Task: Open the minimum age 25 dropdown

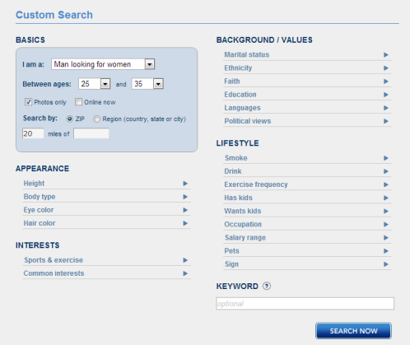Action: point(95,84)
